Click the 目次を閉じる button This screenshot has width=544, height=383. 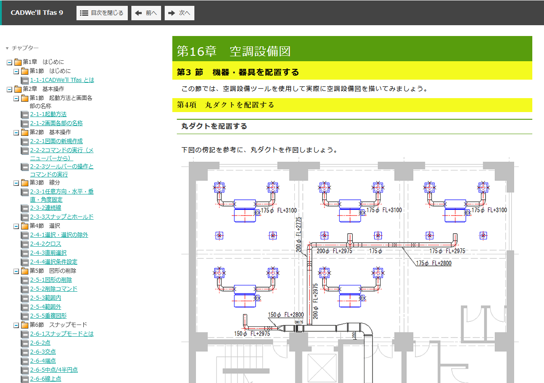pyautogui.click(x=102, y=13)
